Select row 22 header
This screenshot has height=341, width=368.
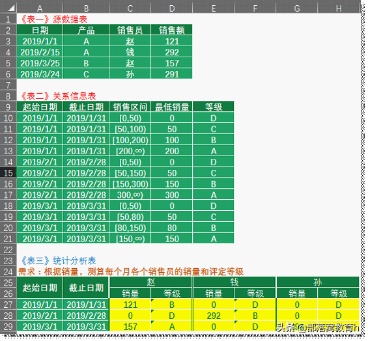point(8,250)
